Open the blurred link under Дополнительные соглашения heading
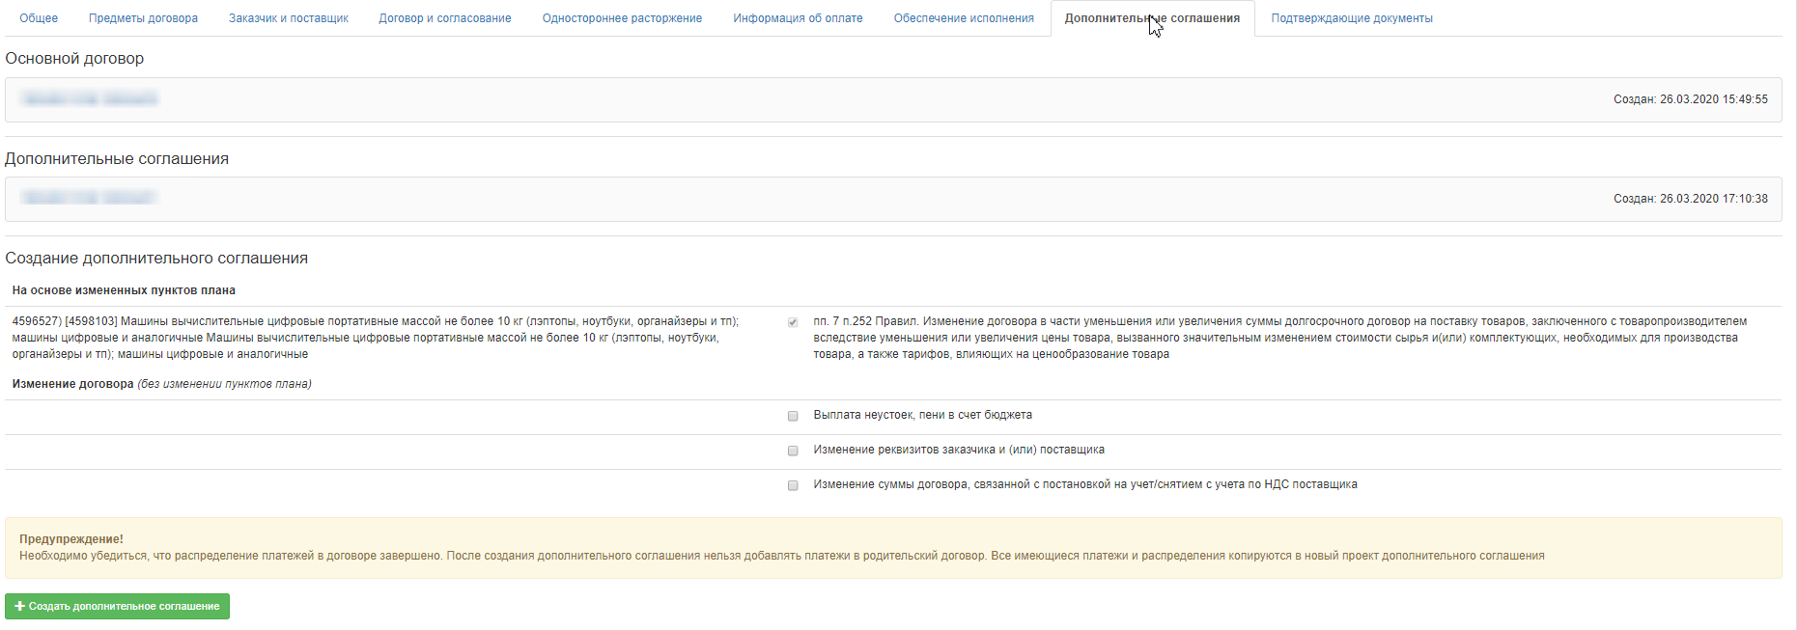1797x630 pixels. click(89, 198)
